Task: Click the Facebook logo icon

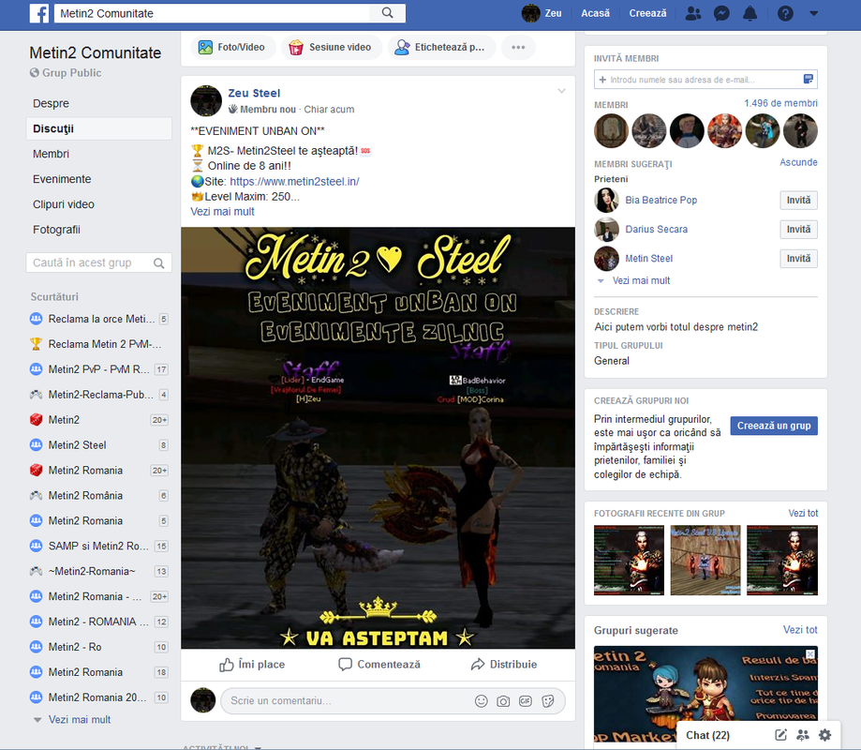Action: coord(39,13)
